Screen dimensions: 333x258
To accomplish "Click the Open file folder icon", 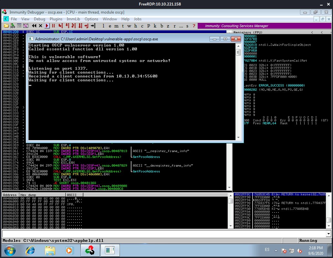I will [6, 26].
